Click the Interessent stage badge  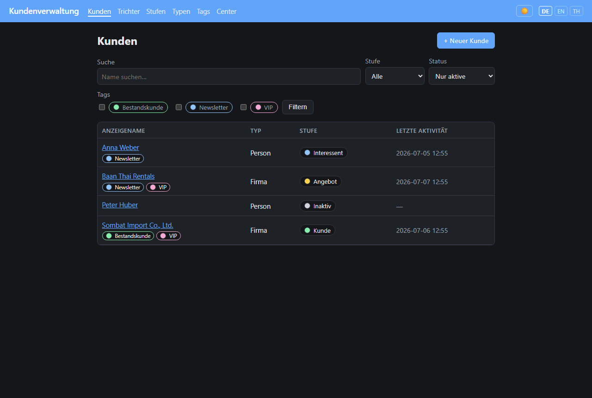(324, 153)
